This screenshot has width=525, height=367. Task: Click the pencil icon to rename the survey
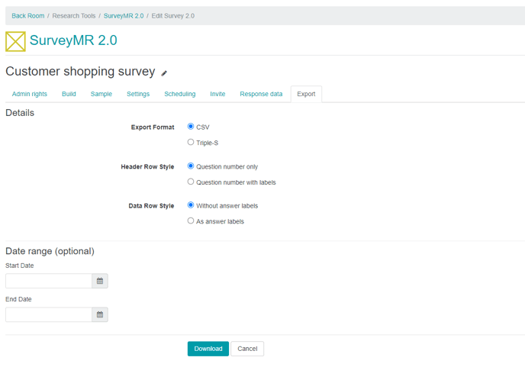[164, 73]
